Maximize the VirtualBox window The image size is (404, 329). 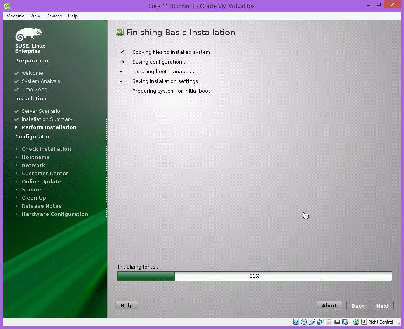click(379, 4)
